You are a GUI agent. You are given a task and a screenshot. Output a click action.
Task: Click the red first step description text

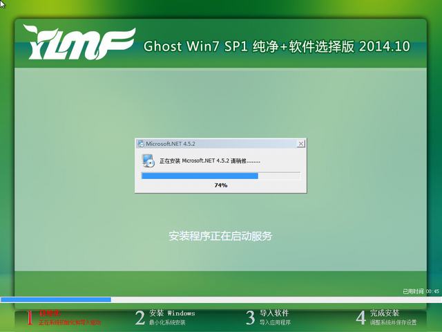click(69, 323)
